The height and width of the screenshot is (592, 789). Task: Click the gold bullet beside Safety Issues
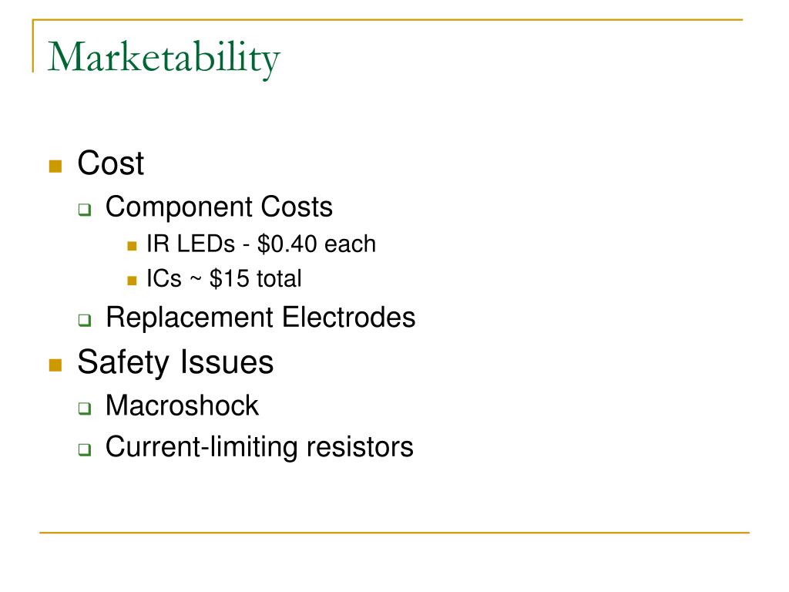click(55, 365)
